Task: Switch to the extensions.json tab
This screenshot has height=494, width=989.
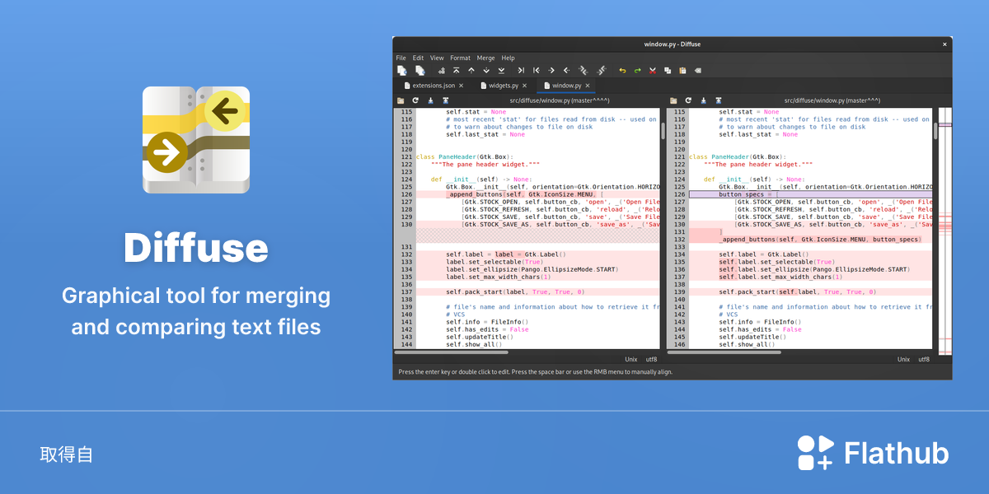Action: 434,86
